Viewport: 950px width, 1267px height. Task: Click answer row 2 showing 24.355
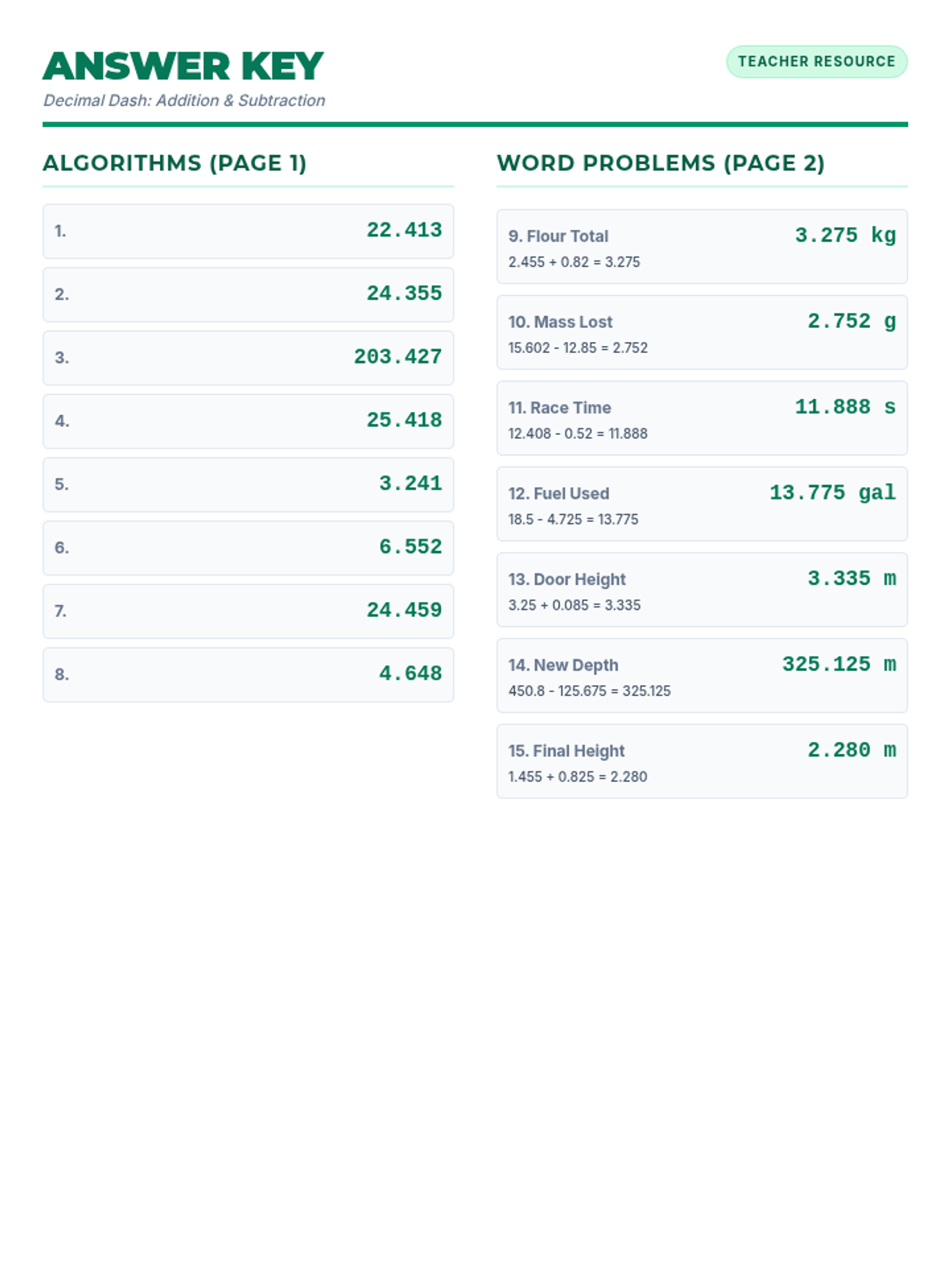[x=248, y=295]
